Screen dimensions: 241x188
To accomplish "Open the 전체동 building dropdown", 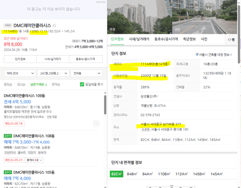I will coord(87,74).
